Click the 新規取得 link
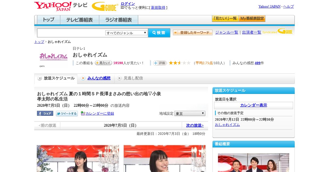329x172 pixels. [158, 8]
